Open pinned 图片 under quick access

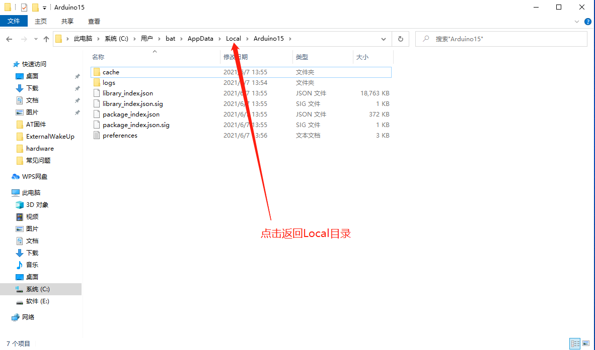pyautogui.click(x=27, y=112)
